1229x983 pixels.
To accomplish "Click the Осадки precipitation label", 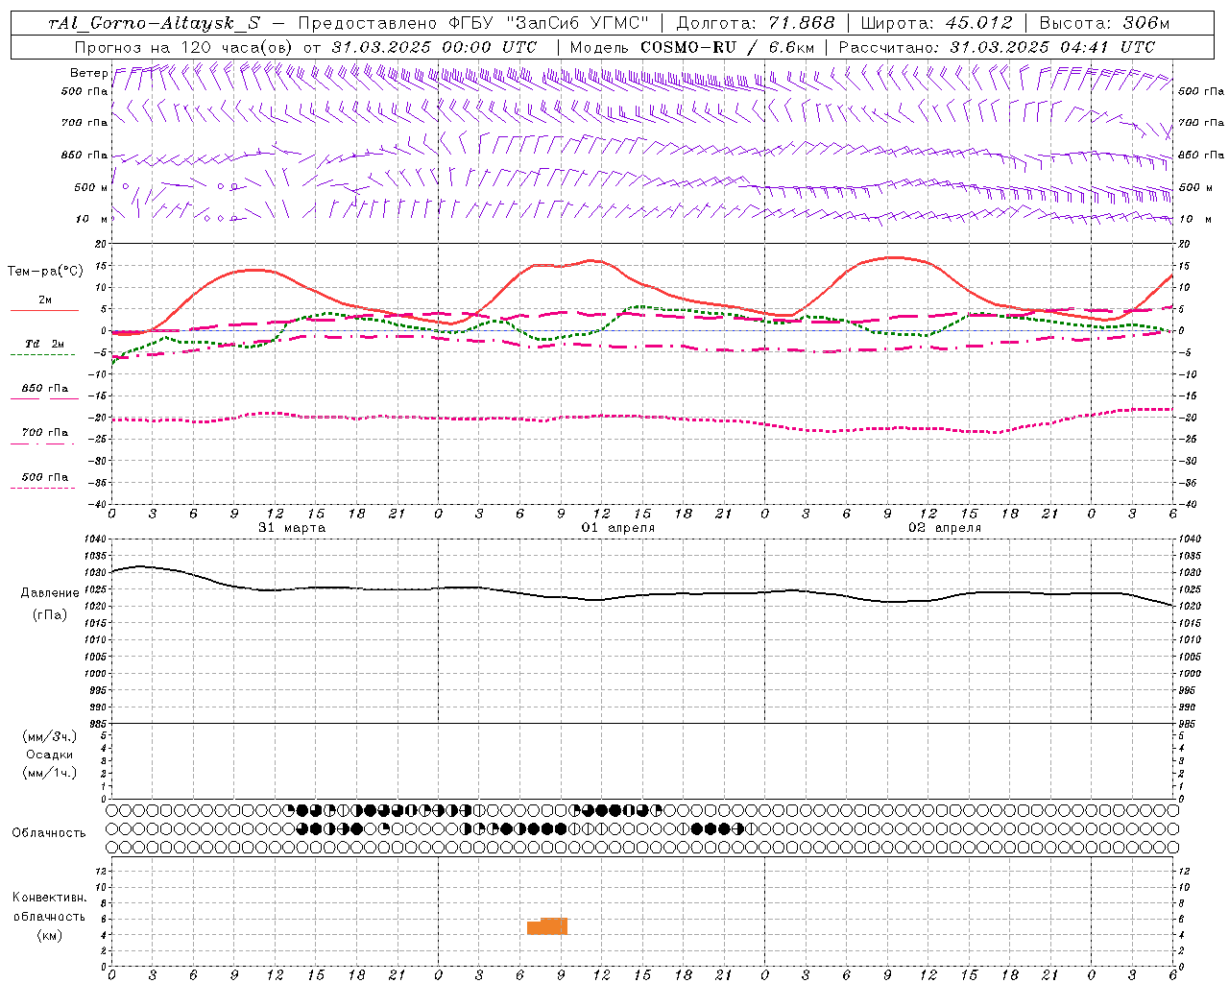I will click(50, 755).
